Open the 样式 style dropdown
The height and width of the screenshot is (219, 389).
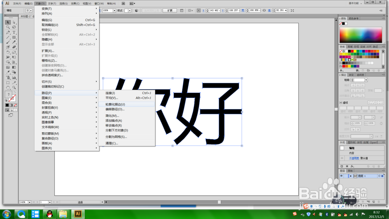click(130, 11)
